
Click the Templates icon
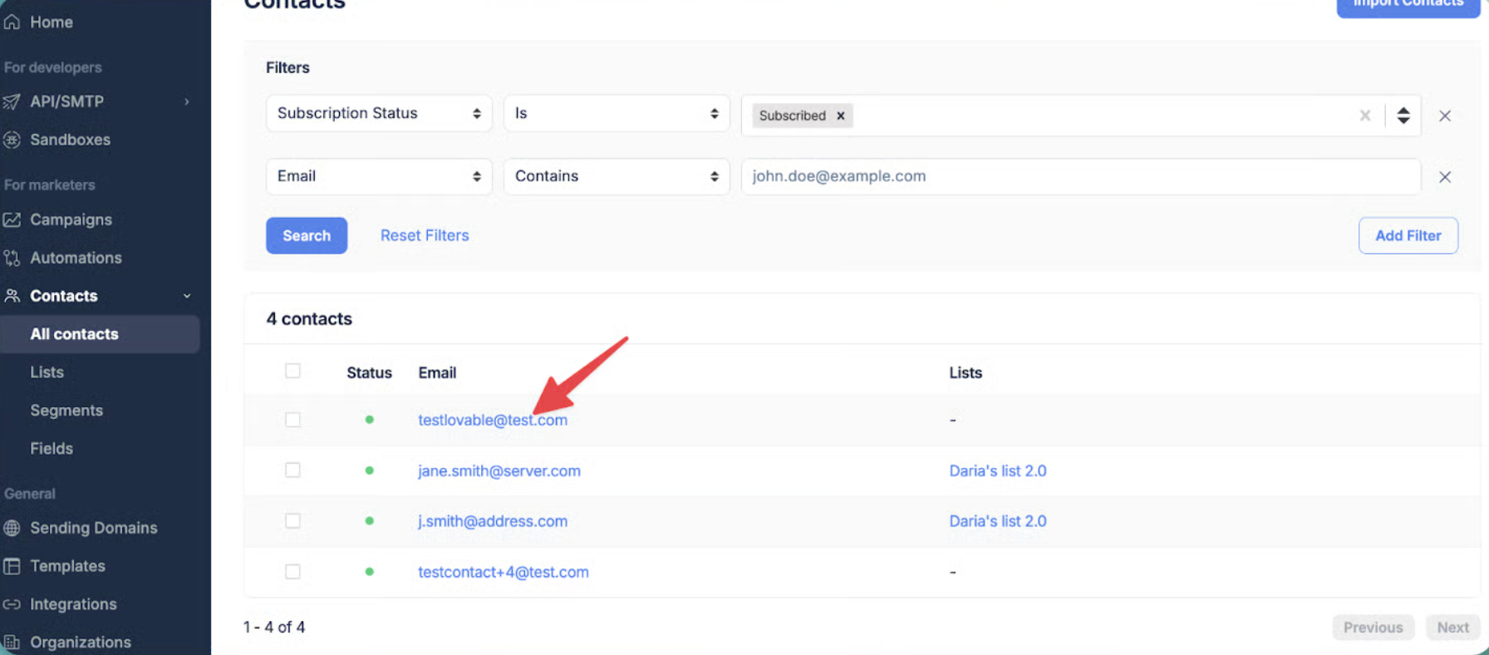tap(12, 566)
